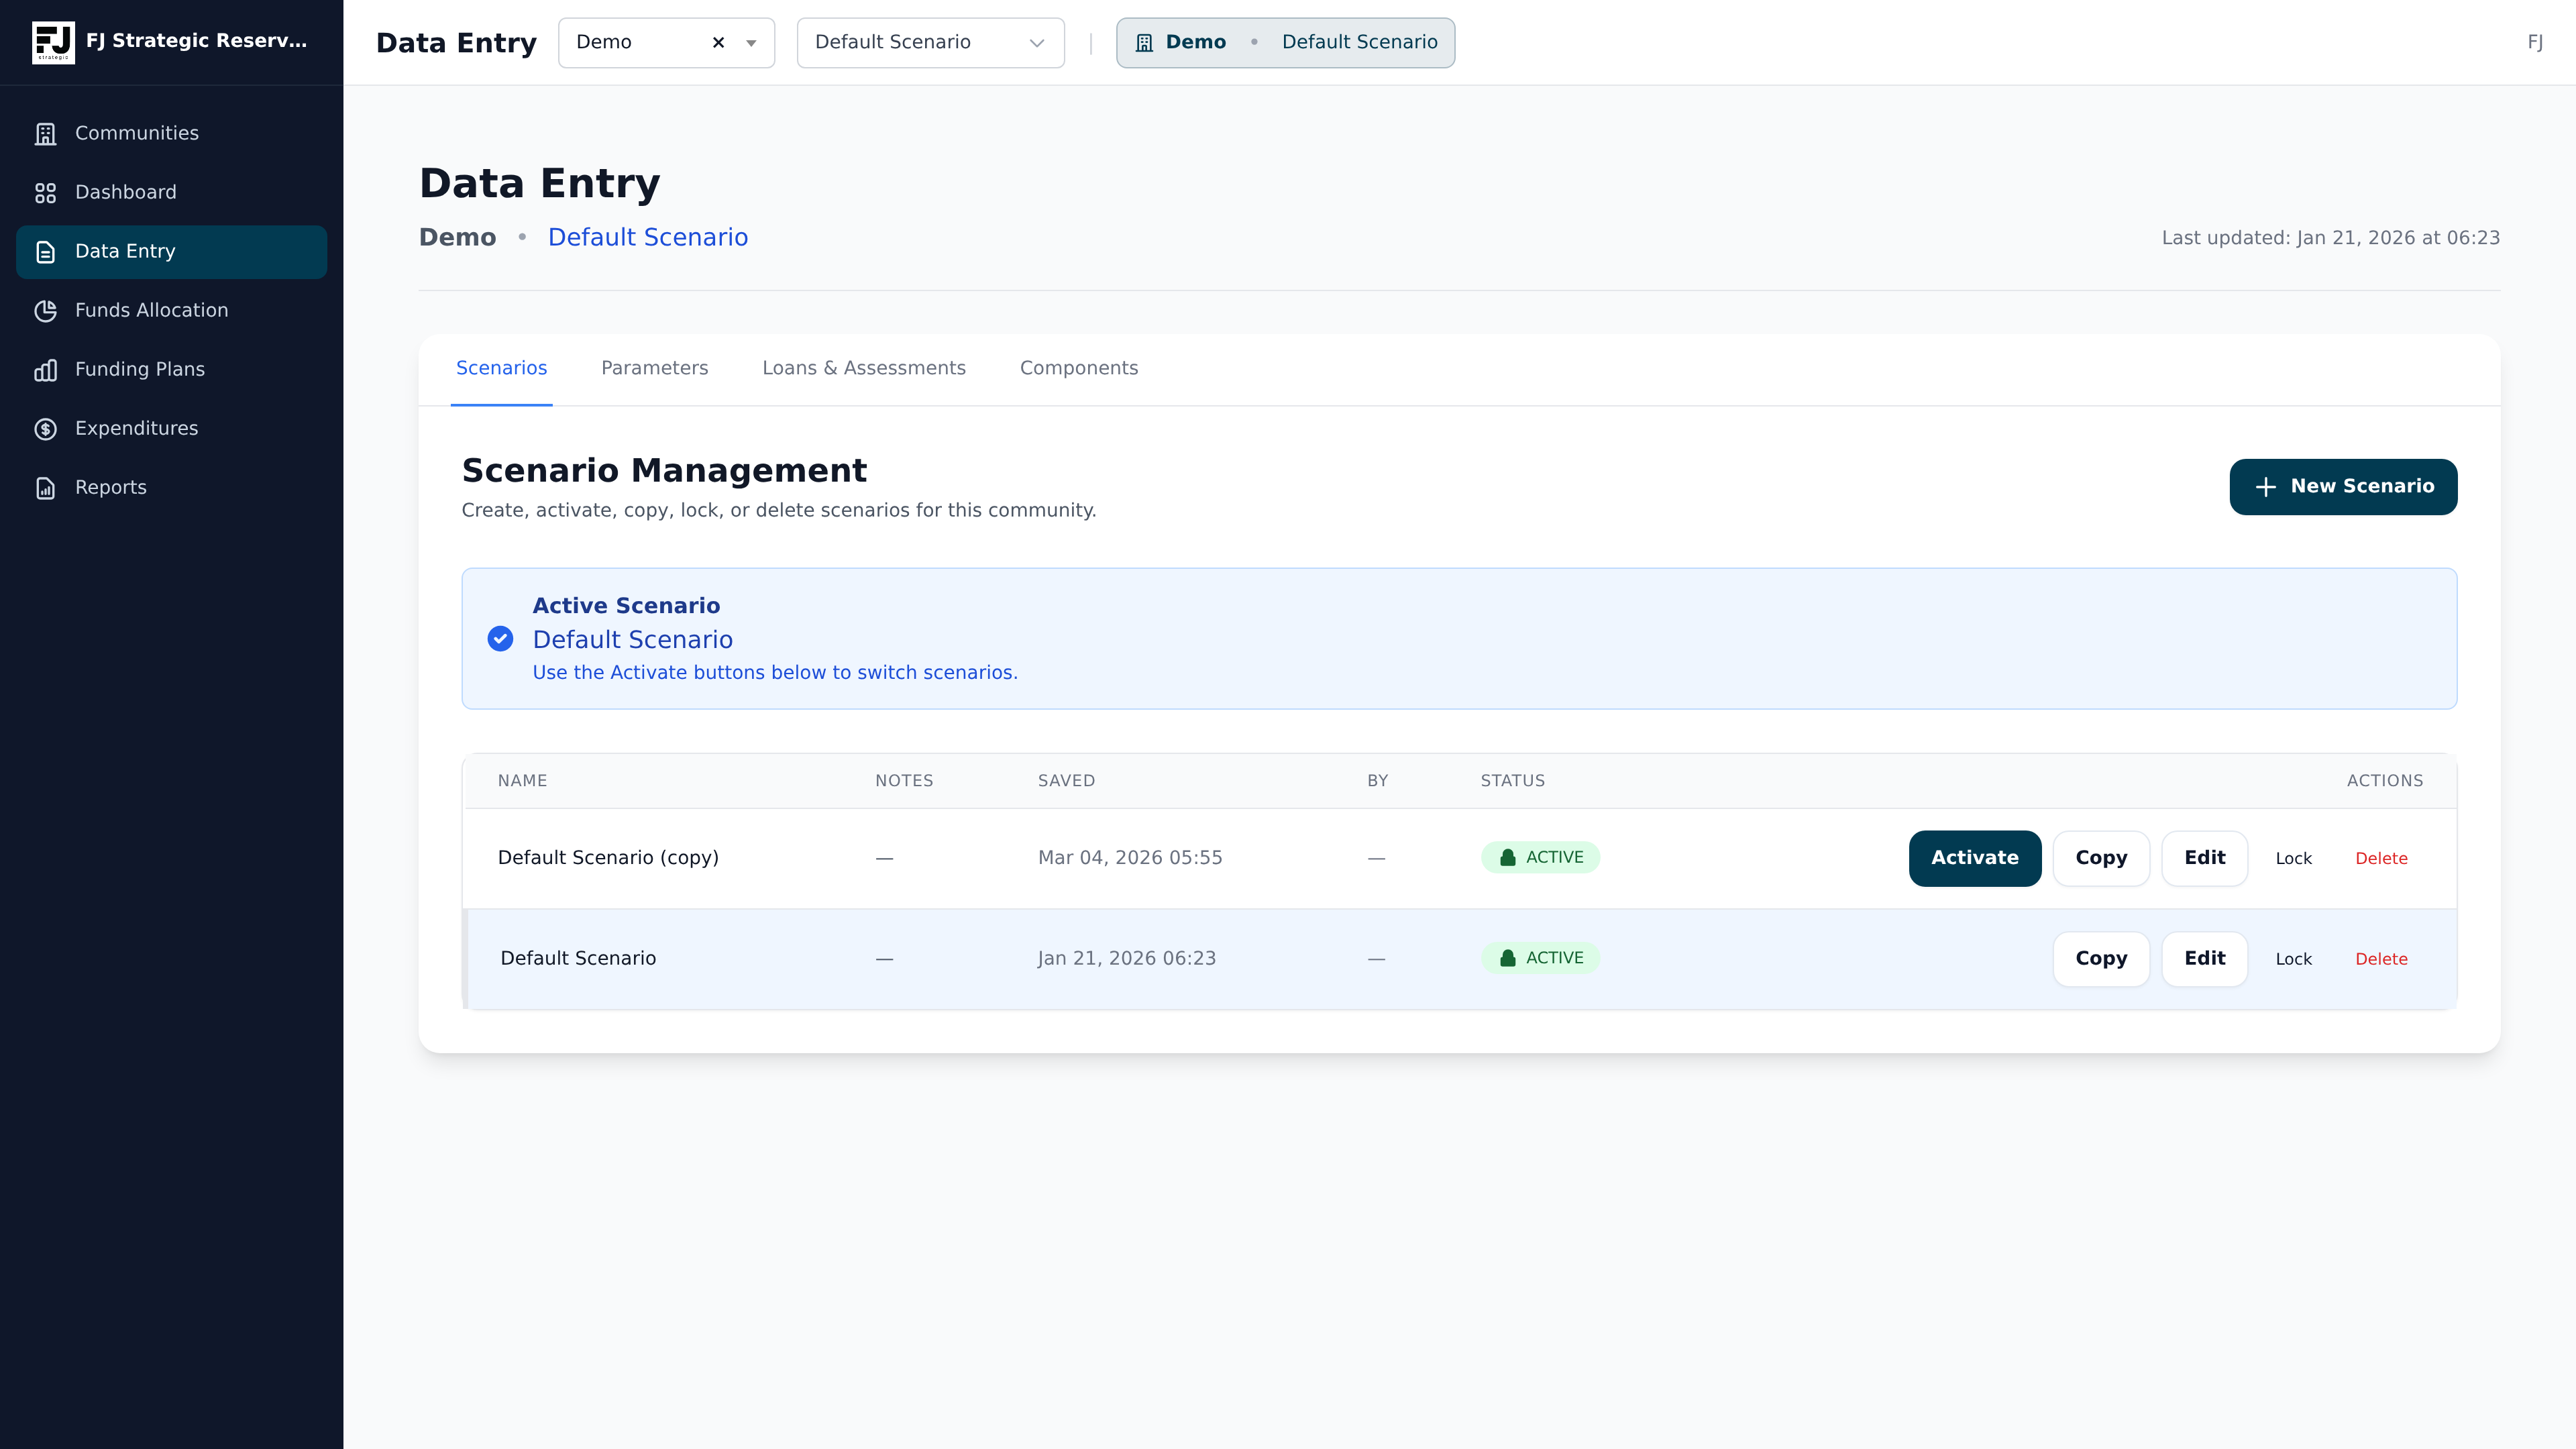Open the Default Scenario dropdown in the header

(930, 42)
